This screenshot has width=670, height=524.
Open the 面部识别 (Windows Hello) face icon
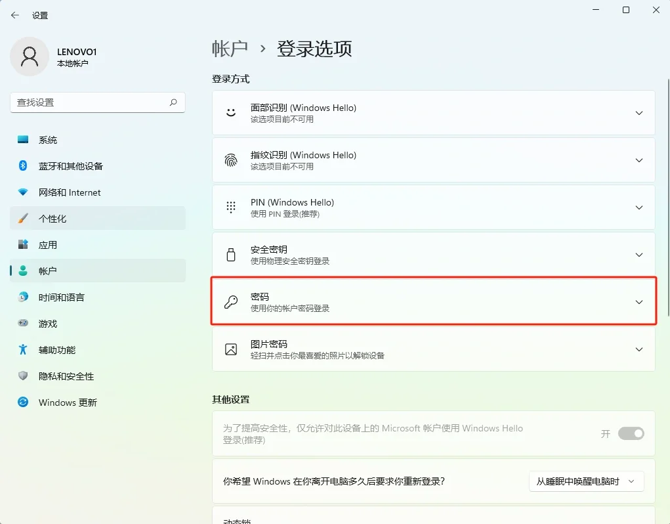(x=230, y=112)
